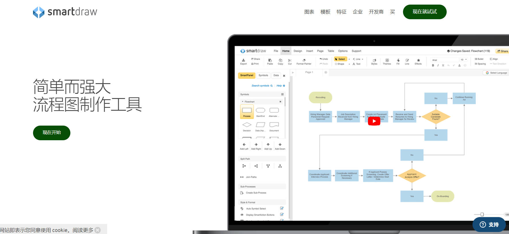Viewport: 509px width, 234px height.
Task: Open the Themes tool
Action: click(387, 62)
